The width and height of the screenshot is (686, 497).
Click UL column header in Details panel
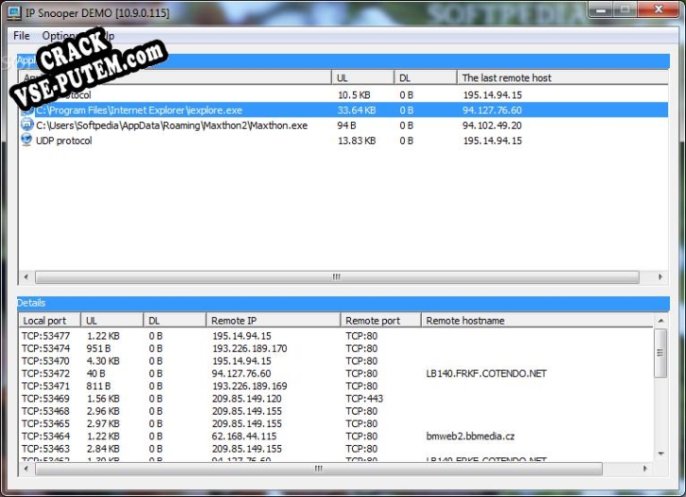tap(112, 321)
